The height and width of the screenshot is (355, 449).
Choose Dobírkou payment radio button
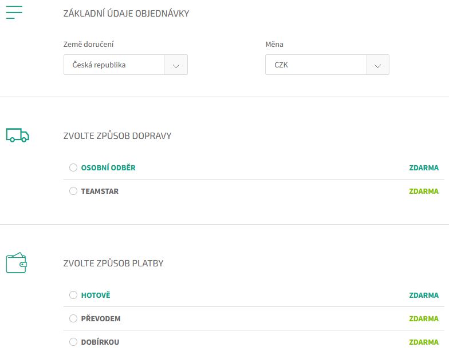(x=73, y=342)
